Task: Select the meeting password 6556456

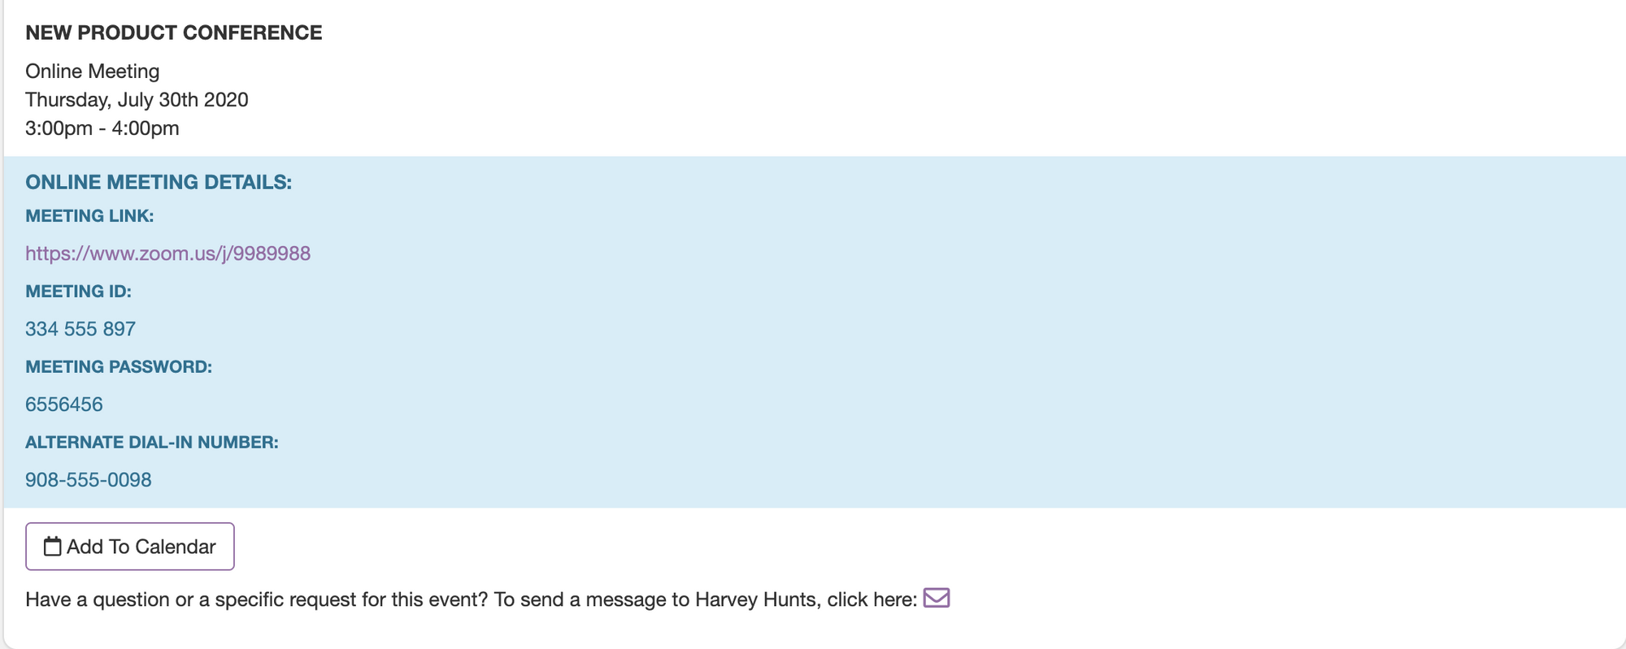Action: 64,405
